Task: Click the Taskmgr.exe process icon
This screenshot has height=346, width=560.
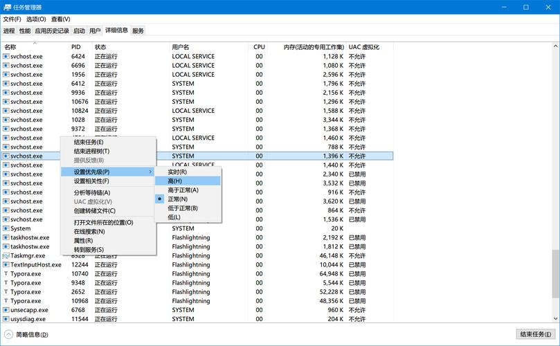Action: [x=6, y=255]
